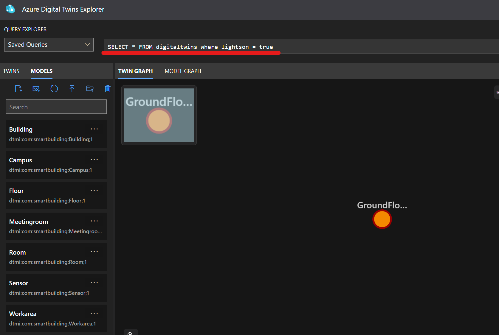Open the Sensor model more options menu
This screenshot has width=499, height=335.
coord(94,282)
